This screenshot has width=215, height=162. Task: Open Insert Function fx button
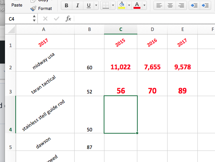click(x=68, y=18)
